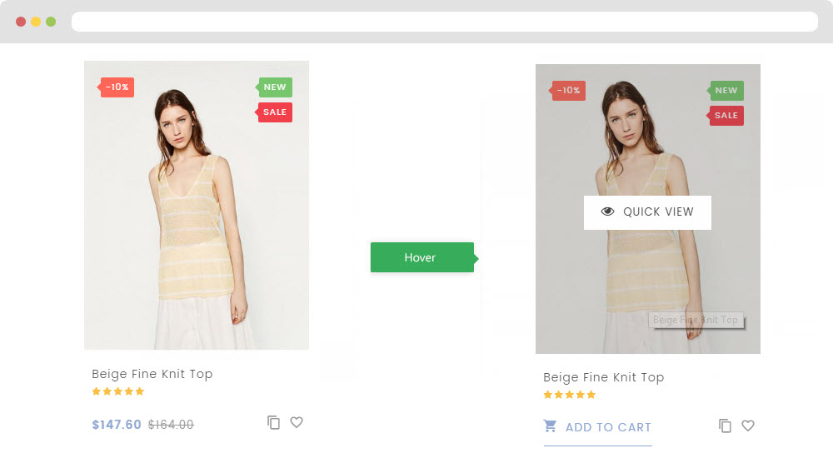Click the -10% badge on left card
The width and height of the screenshot is (833, 463).
(x=117, y=87)
